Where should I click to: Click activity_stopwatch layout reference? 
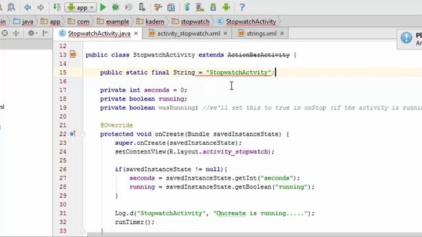[235, 152]
